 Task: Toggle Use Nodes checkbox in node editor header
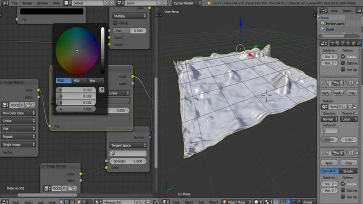[x=155, y=202]
